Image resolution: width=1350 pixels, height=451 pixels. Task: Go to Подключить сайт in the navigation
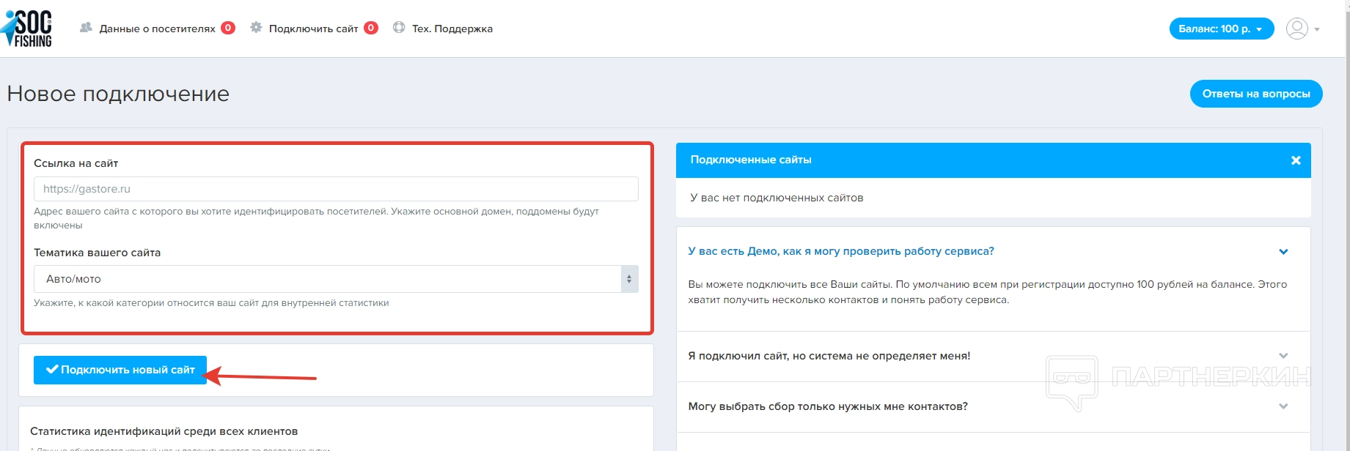(x=313, y=29)
